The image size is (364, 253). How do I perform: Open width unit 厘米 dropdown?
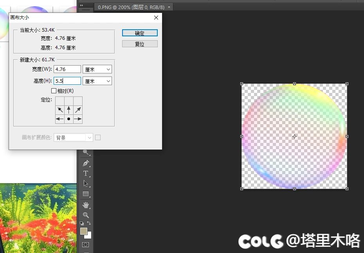[97, 69]
